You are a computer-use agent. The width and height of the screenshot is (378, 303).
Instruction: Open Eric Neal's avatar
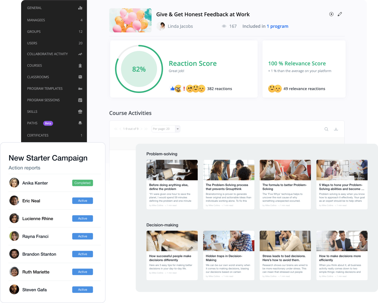(14, 200)
